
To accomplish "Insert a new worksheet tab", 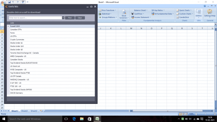I will tap(41, 111).
